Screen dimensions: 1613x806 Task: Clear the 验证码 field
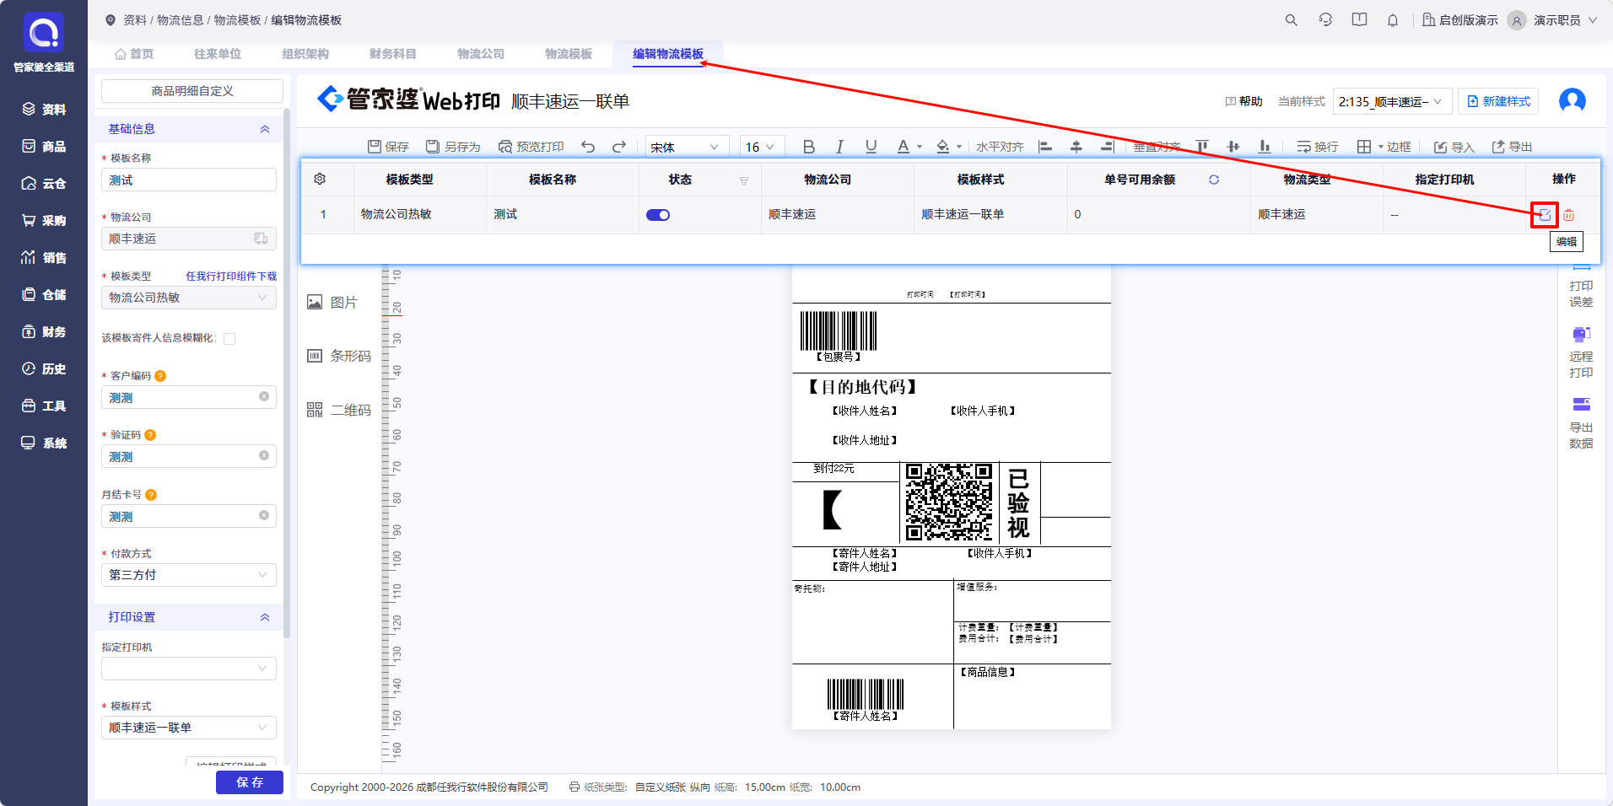point(264,455)
